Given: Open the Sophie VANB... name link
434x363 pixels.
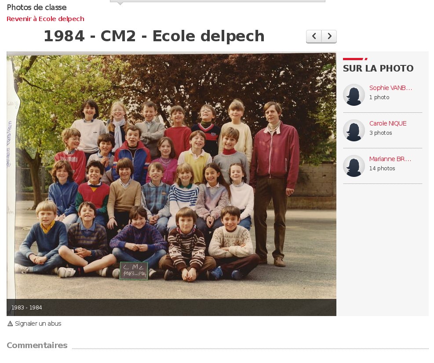Looking at the screenshot, I should [x=390, y=88].
